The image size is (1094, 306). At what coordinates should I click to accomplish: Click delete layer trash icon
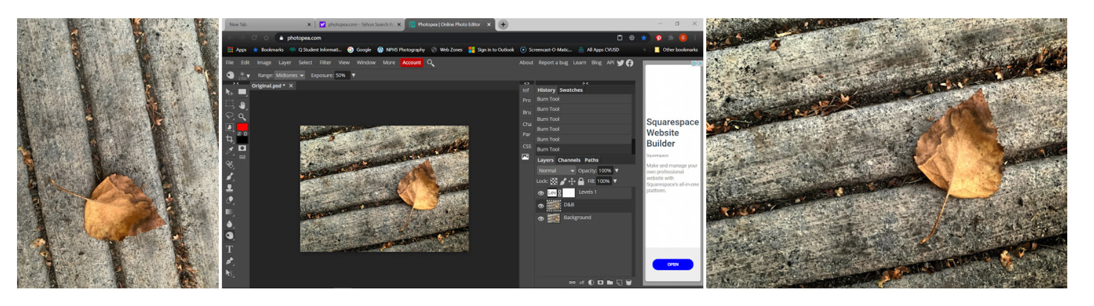click(x=629, y=282)
